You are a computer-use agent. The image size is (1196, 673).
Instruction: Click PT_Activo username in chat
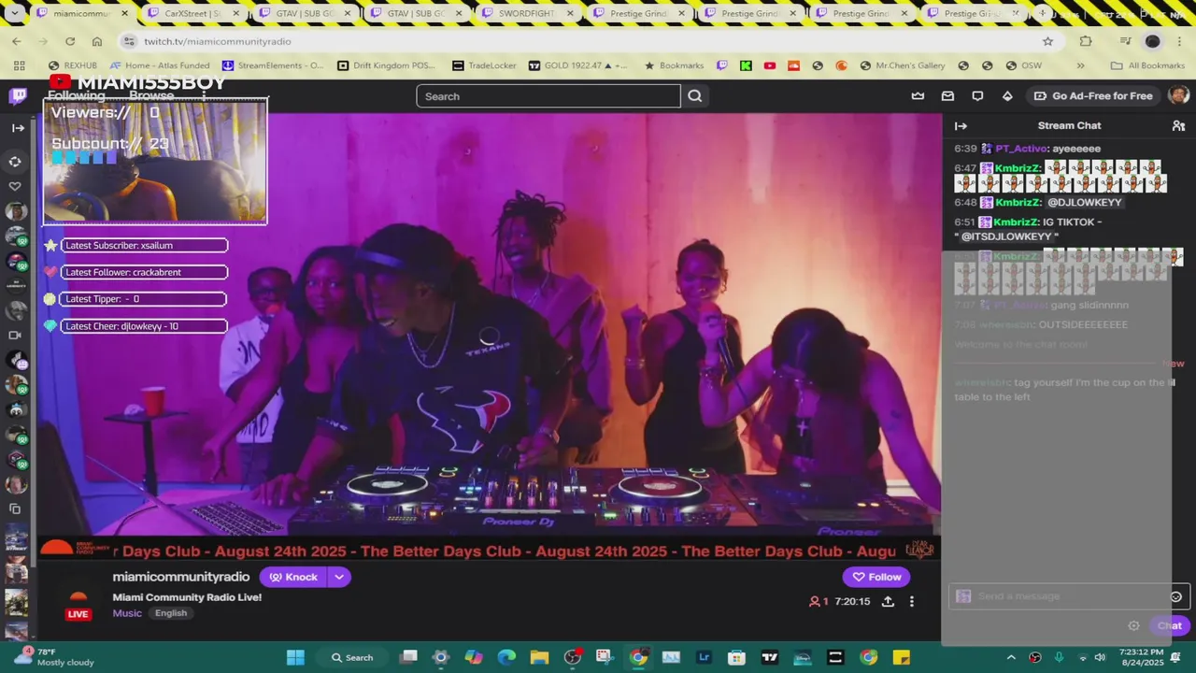1022,149
